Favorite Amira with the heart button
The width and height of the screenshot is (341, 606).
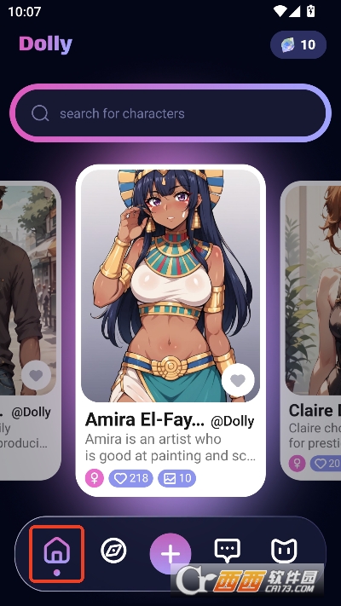click(238, 380)
